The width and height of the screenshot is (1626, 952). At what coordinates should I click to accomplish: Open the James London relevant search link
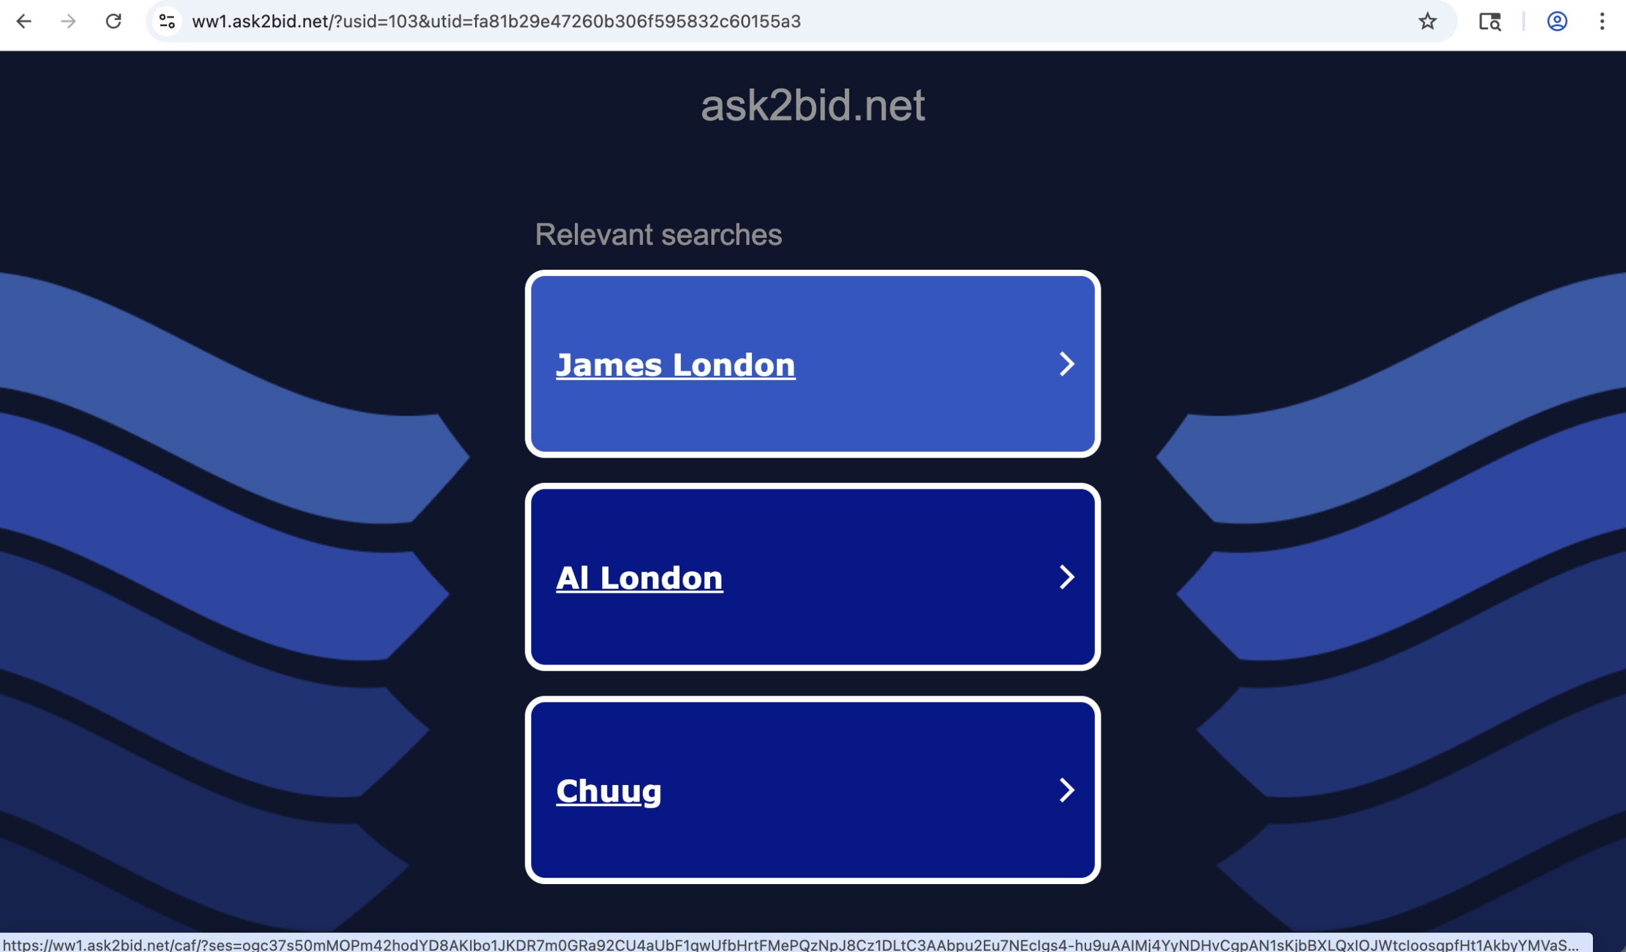675,364
